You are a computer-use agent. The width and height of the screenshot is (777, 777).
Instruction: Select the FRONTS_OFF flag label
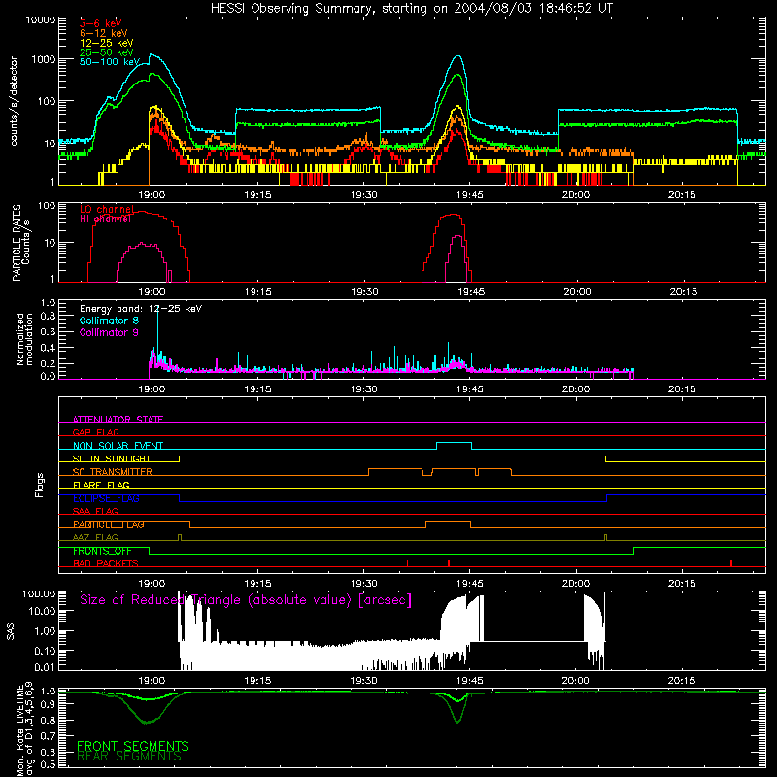[102, 551]
